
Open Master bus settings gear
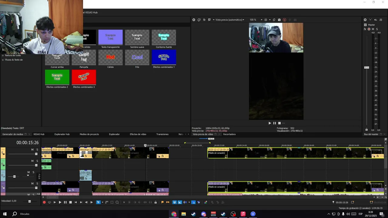coord(365,20)
